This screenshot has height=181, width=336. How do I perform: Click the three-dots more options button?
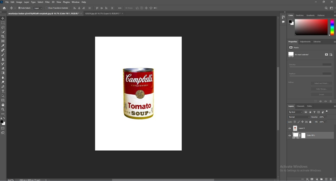point(120,8)
